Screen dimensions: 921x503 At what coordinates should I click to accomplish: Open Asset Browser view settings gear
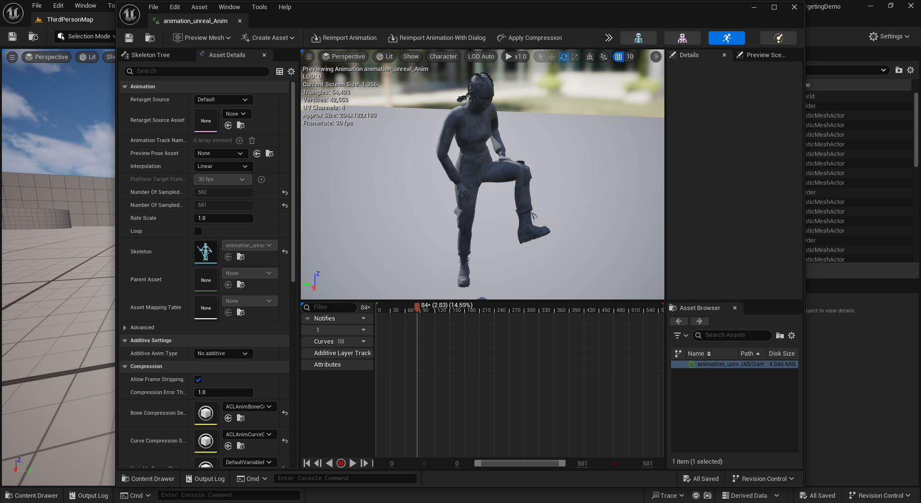792,335
